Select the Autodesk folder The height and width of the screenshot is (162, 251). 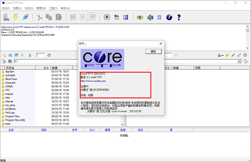(x=10, y=75)
